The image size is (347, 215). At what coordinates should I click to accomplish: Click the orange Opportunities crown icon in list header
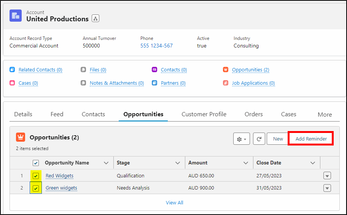(x=21, y=138)
